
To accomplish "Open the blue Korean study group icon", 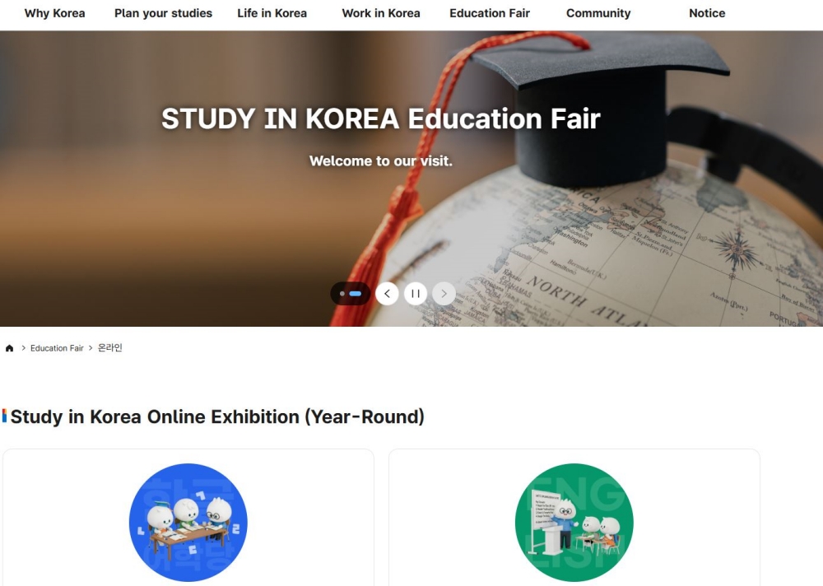I will (188, 523).
